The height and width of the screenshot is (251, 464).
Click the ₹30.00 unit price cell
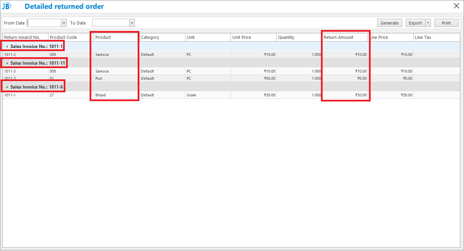click(253, 95)
